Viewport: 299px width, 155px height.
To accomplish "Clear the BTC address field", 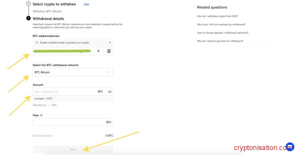I will click(x=98, y=51).
